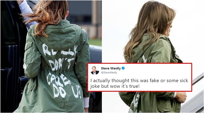Click the white shirt cuff in the left photo
The width and height of the screenshot is (204, 113).
point(86,102)
